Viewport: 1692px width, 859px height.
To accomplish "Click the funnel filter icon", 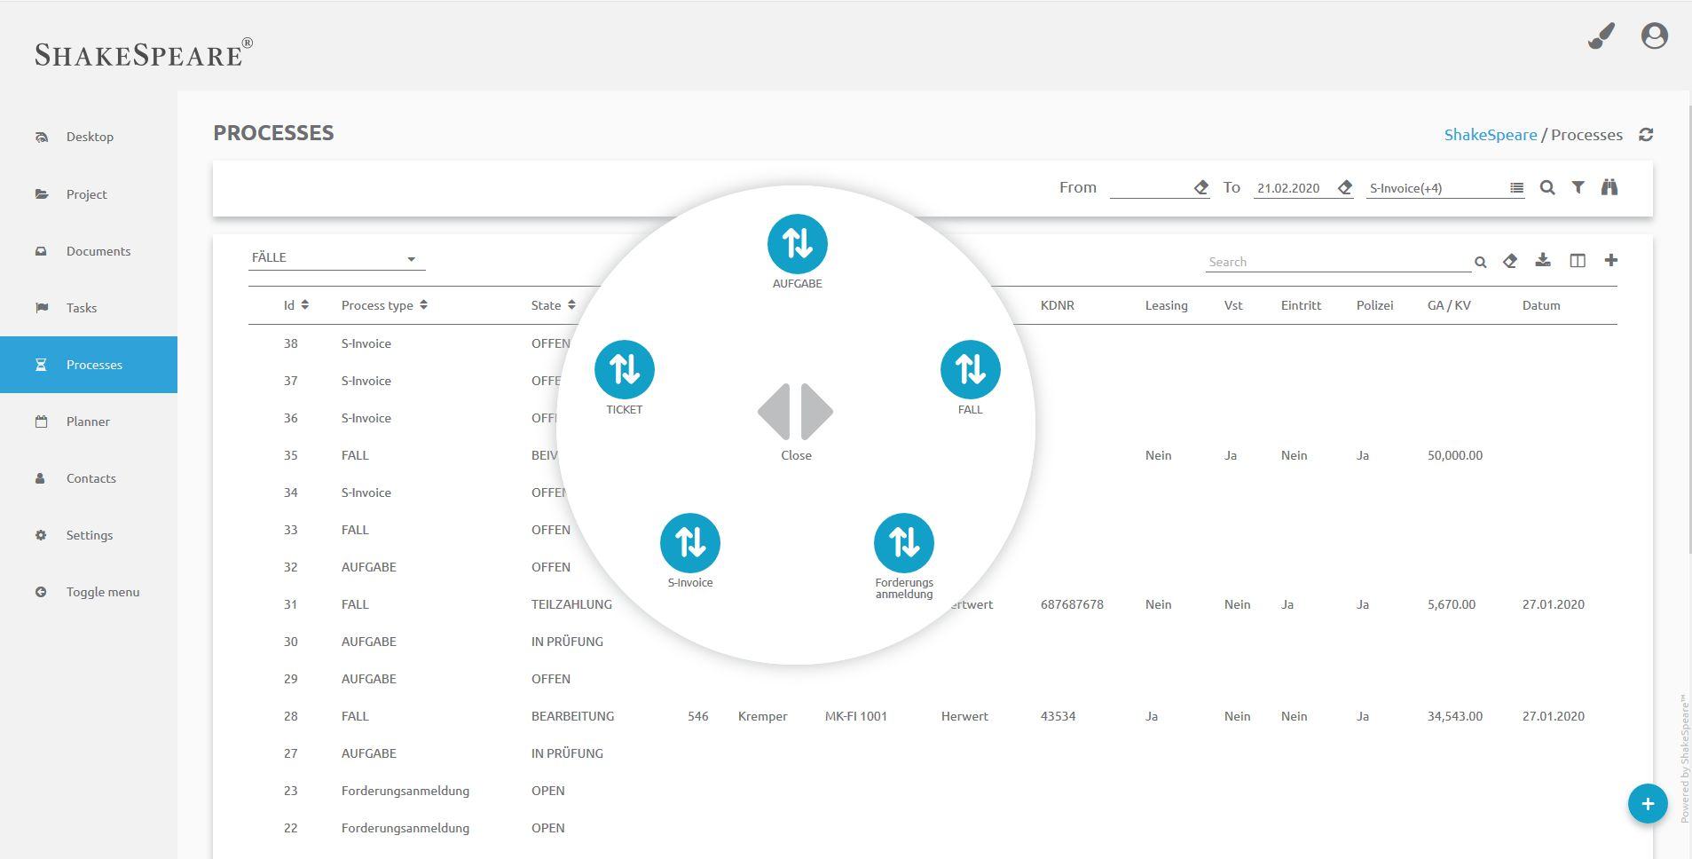I will (1578, 187).
